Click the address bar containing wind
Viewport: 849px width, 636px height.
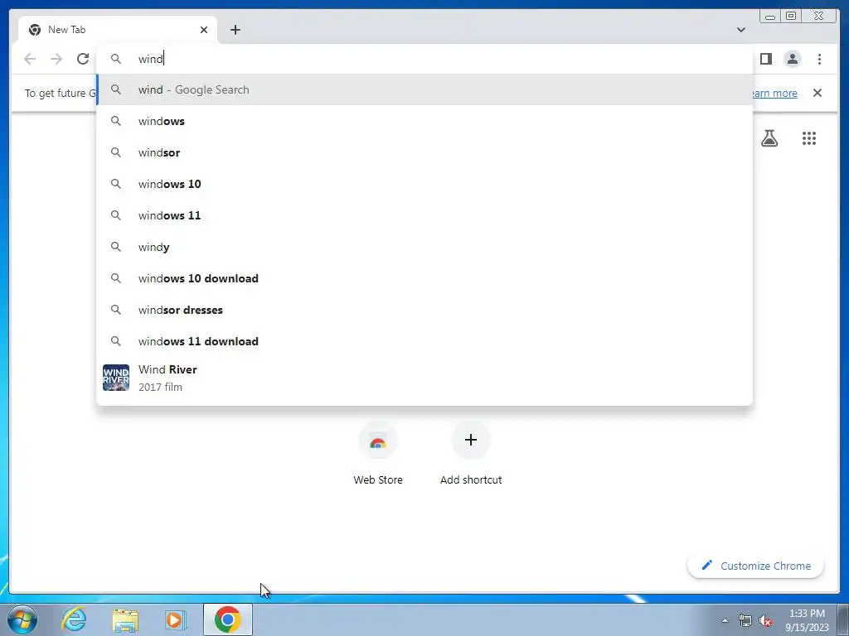(x=424, y=59)
